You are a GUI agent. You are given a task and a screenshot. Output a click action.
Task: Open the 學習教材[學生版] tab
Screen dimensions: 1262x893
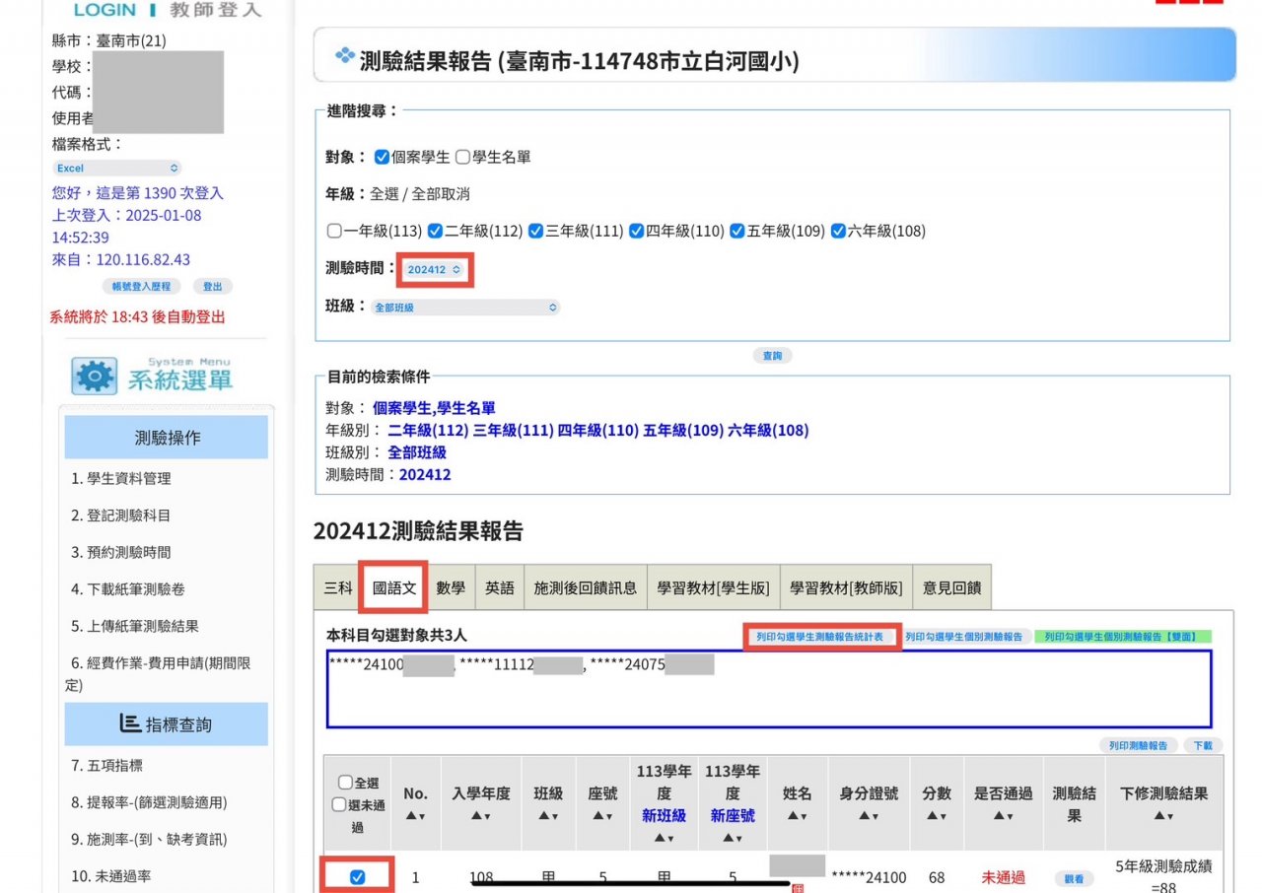714,587
